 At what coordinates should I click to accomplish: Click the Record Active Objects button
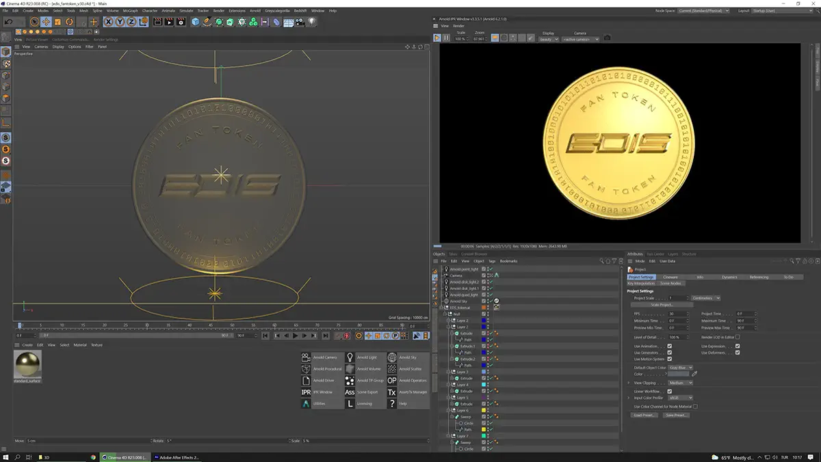(339, 336)
